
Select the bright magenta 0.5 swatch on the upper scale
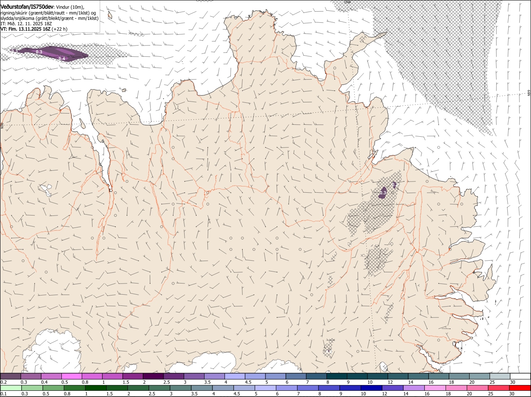coord(71,376)
